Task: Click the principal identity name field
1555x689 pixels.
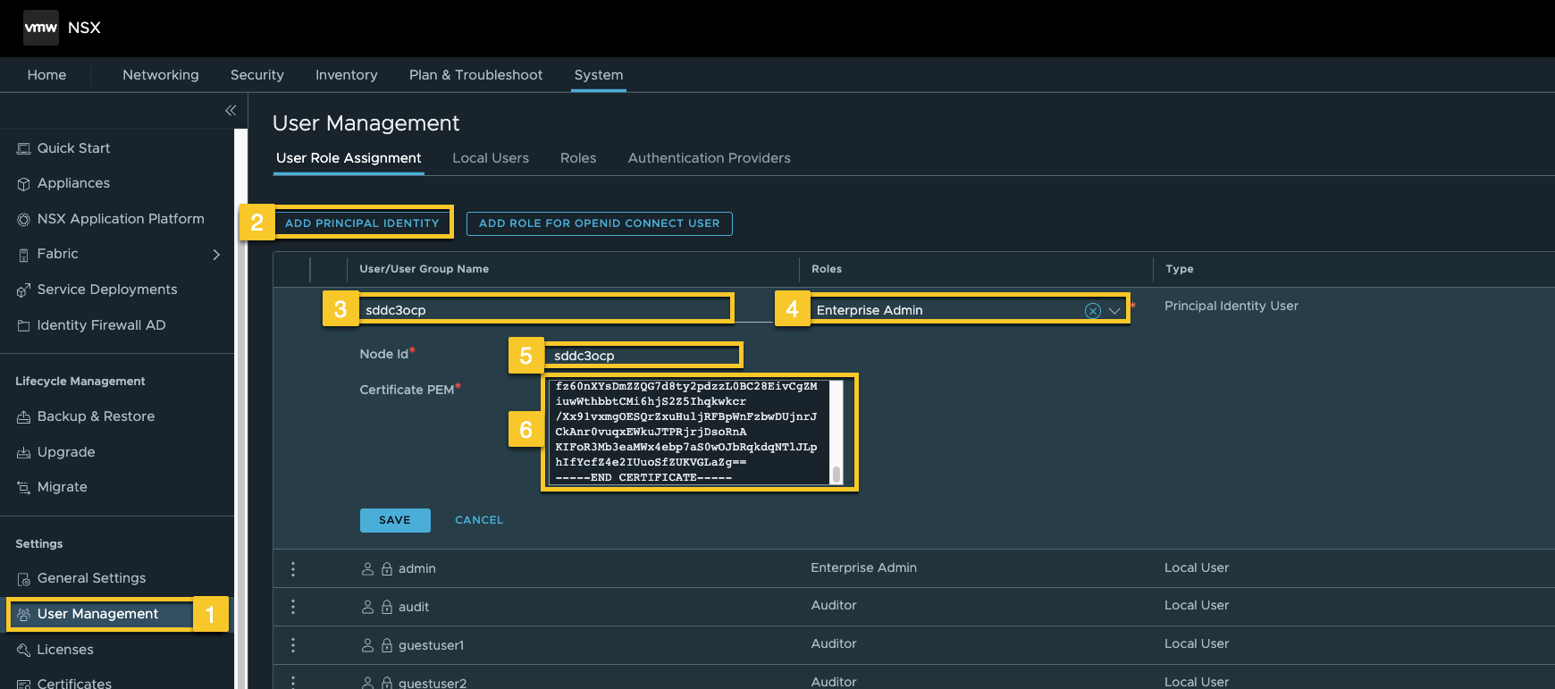Action: coord(546,309)
